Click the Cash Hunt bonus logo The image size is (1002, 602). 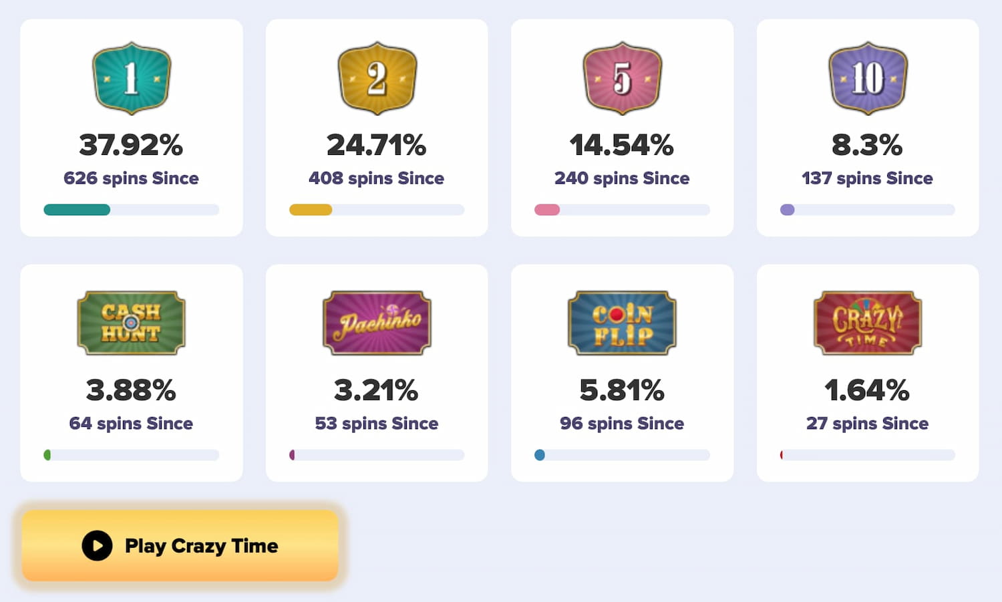tap(131, 323)
